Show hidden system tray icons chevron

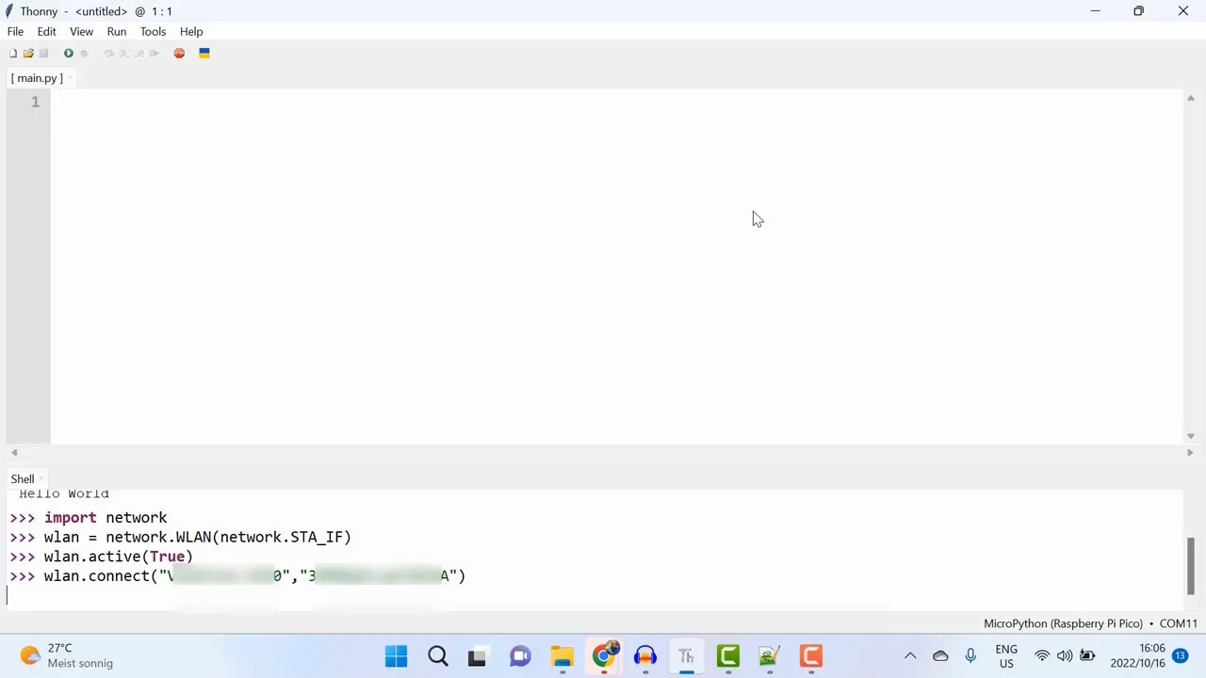[910, 656]
